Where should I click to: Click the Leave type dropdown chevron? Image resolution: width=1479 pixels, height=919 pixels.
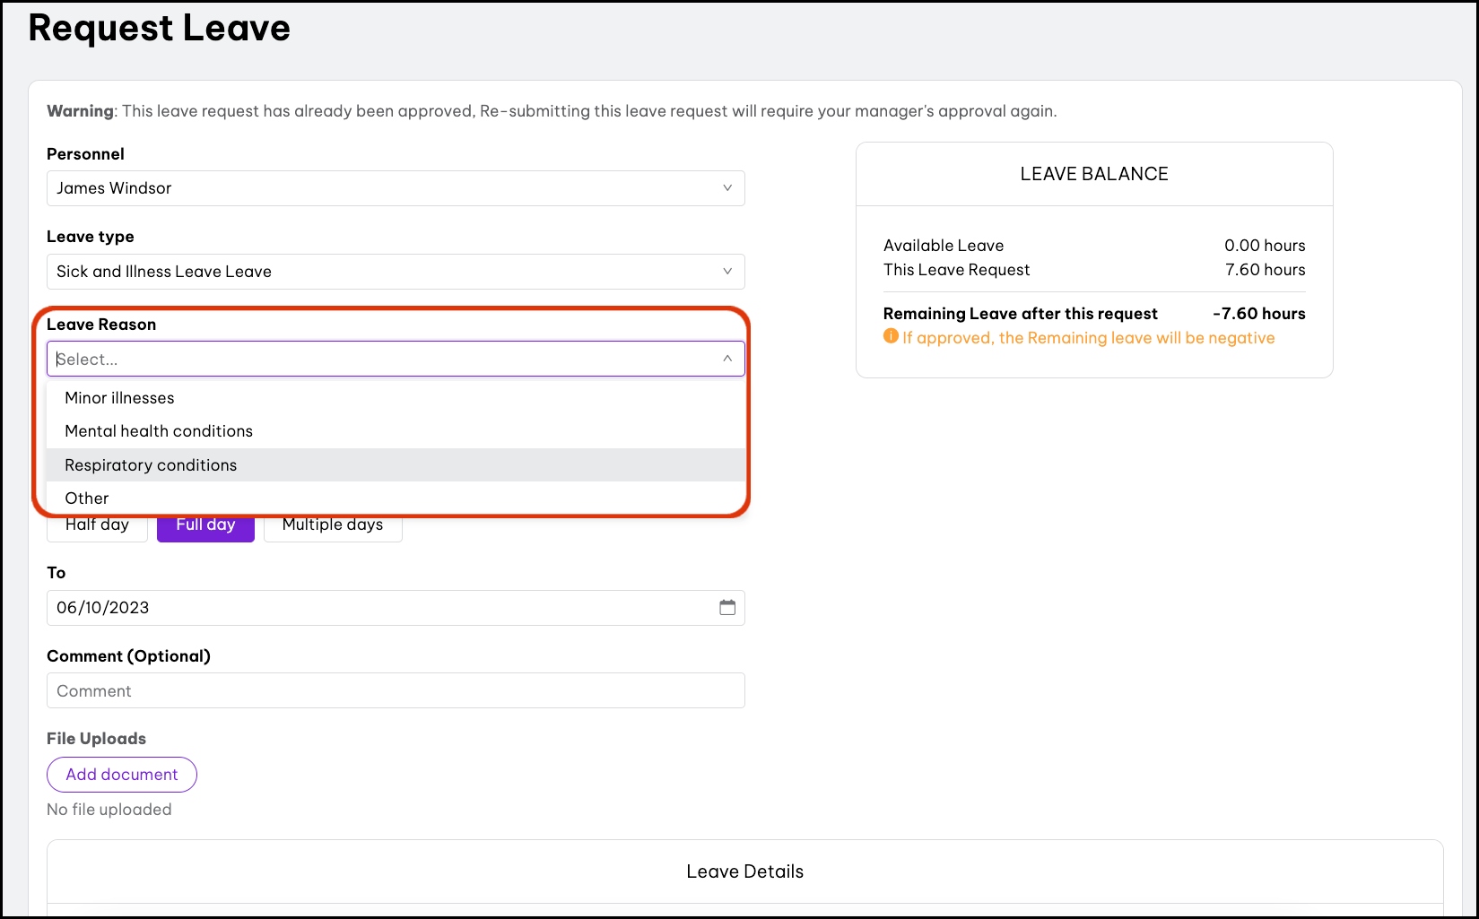(726, 272)
